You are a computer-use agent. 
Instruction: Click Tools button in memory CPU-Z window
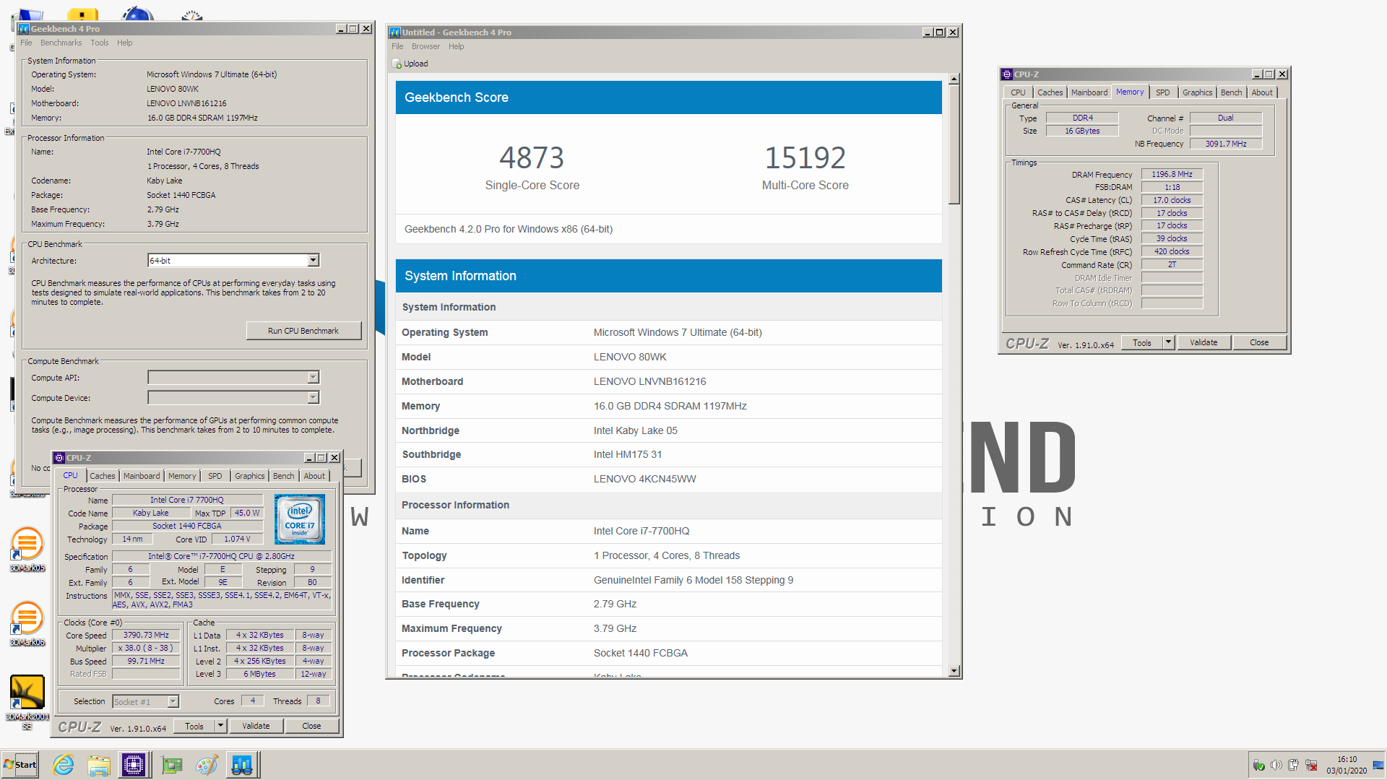tap(1142, 342)
